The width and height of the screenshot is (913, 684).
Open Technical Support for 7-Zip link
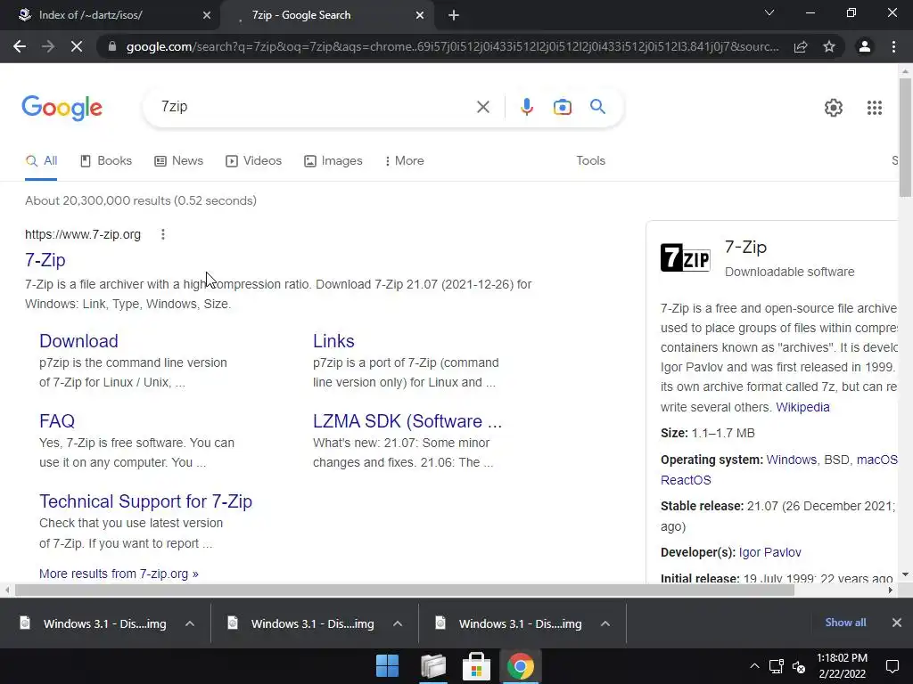[145, 501]
